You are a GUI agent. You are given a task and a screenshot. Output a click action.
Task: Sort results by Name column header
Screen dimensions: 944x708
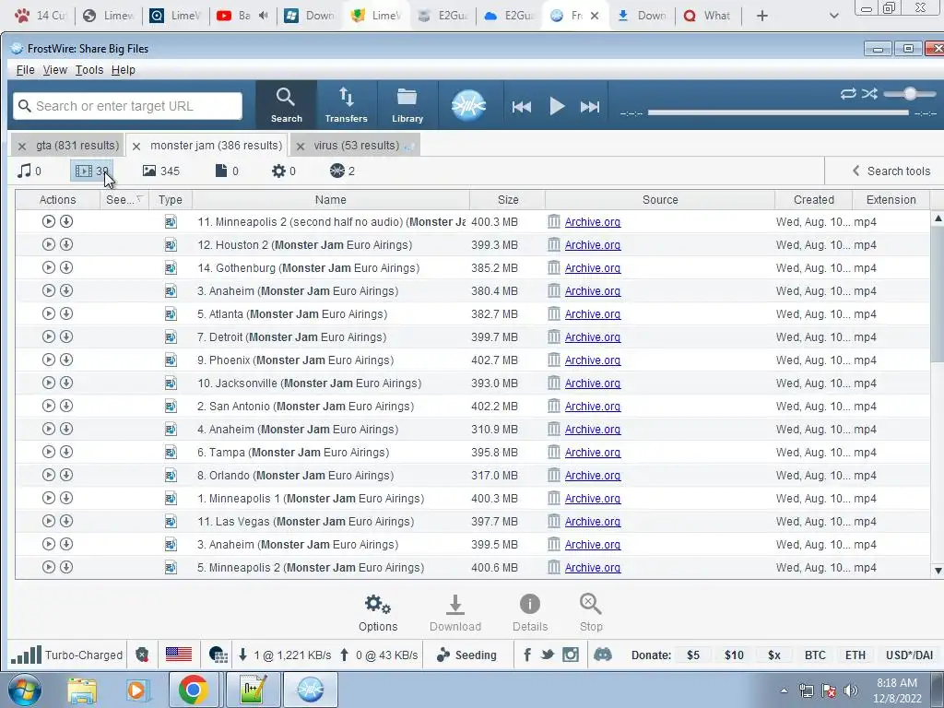331,199
